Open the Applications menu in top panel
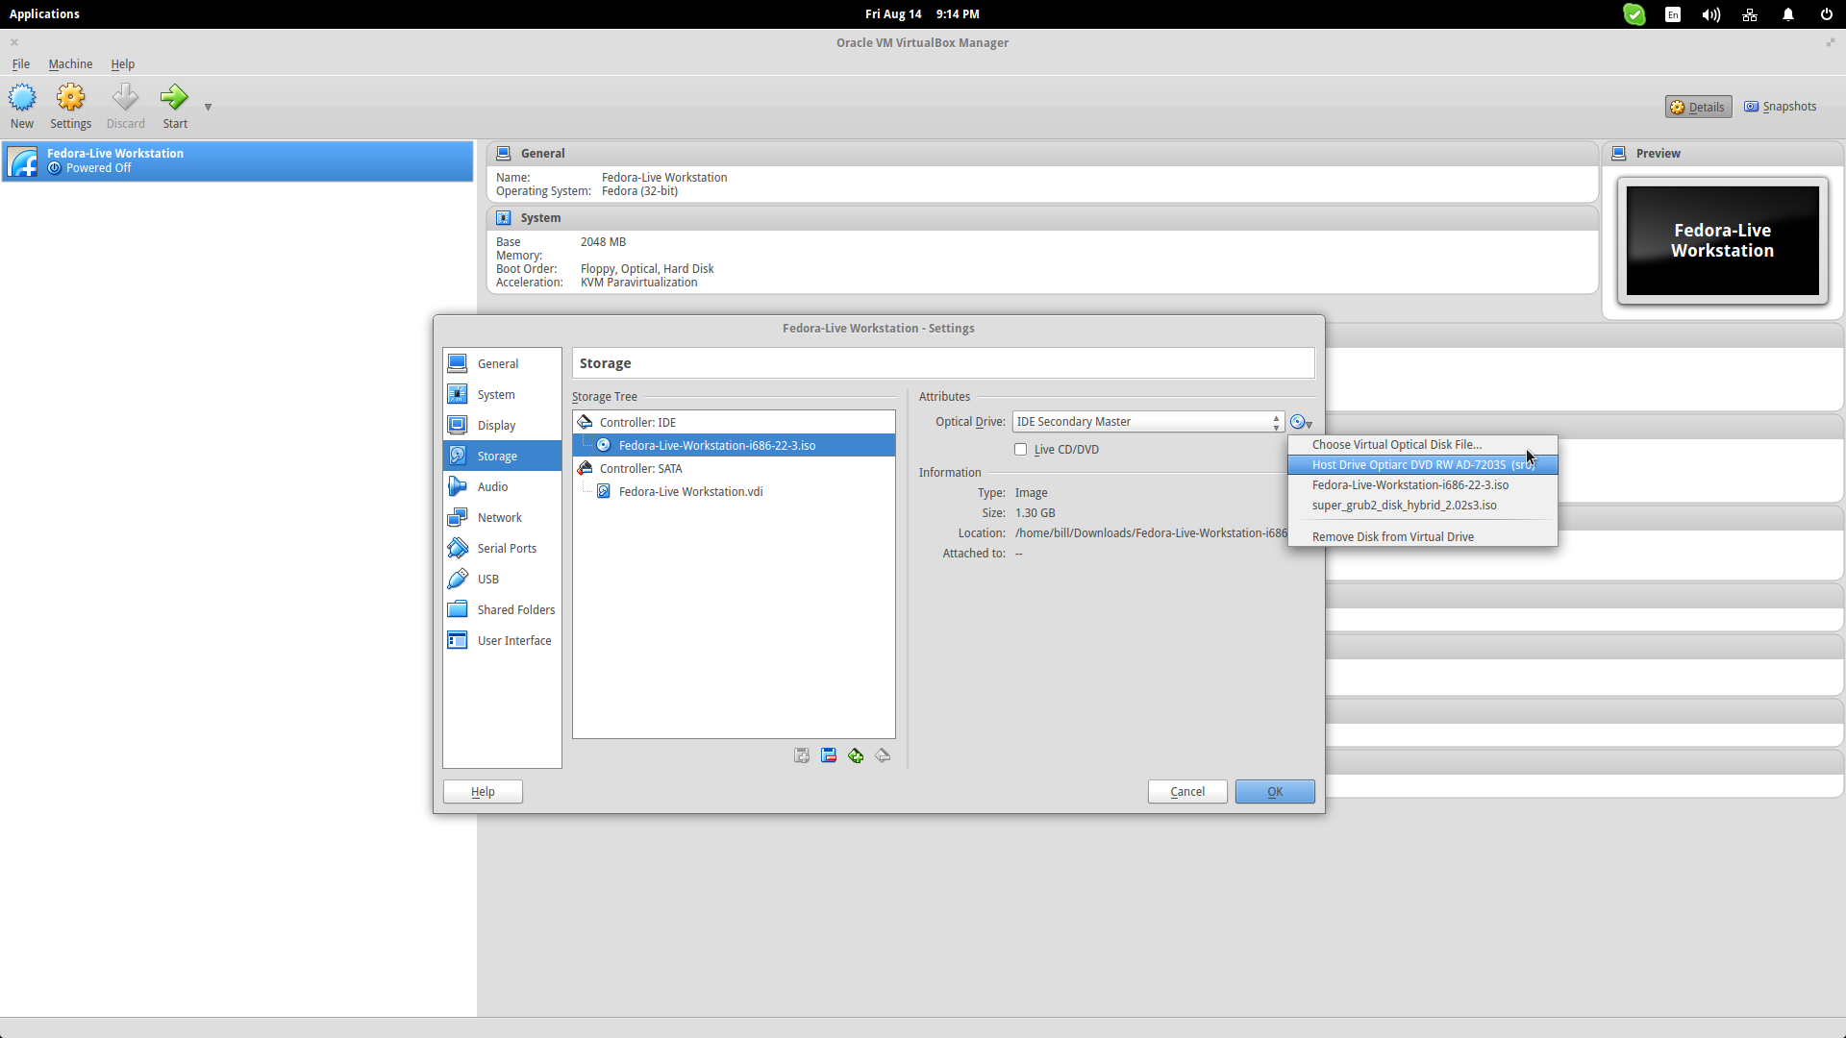This screenshot has height=1038, width=1846. pyautogui.click(x=44, y=13)
